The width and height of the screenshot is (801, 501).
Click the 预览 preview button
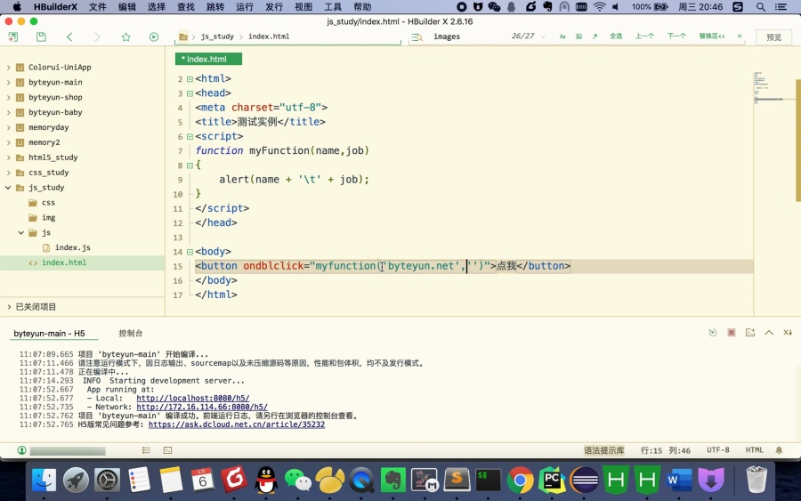click(x=774, y=36)
